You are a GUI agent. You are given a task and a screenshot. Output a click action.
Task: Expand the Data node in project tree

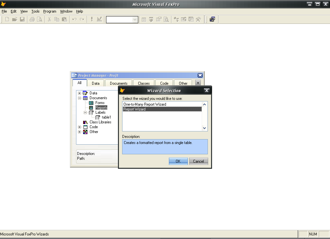pyautogui.click(x=79, y=93)
